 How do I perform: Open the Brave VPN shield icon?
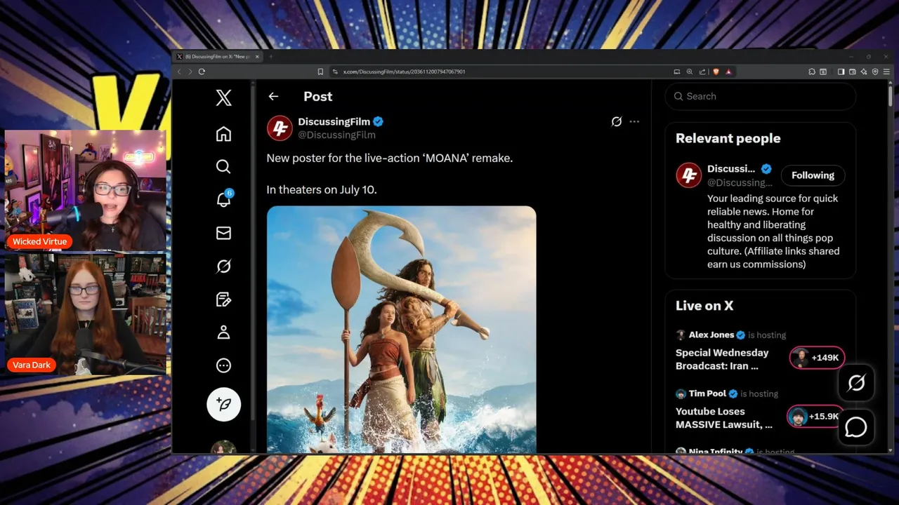point(875,72)
